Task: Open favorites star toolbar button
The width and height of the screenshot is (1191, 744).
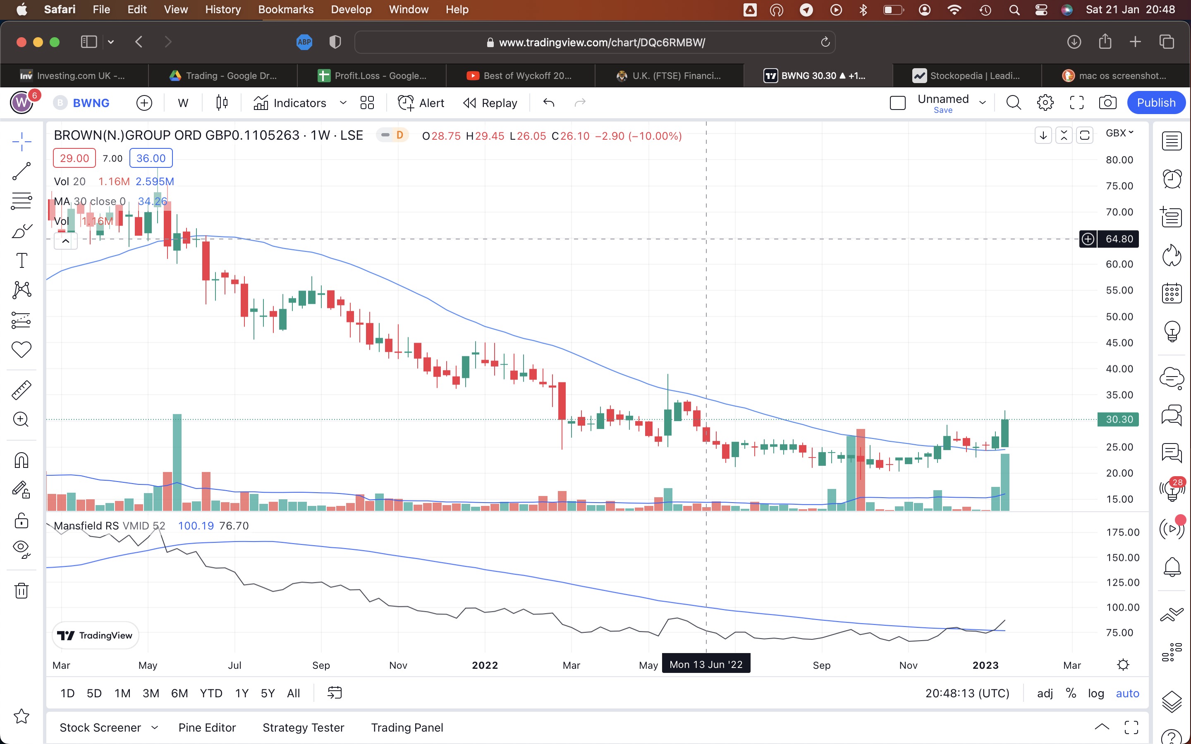Action: click(x=22, y=716)
